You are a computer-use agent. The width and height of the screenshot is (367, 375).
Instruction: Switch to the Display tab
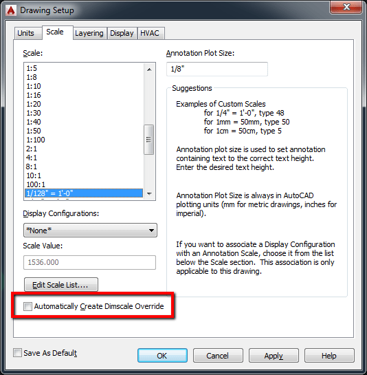pyautogui.click(x=122, y=33)
